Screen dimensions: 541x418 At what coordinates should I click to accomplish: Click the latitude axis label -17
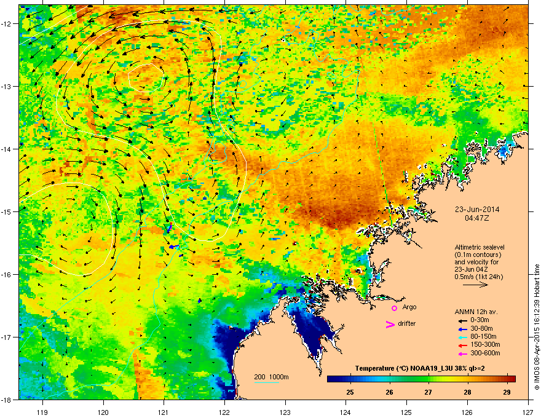point(7,337)
